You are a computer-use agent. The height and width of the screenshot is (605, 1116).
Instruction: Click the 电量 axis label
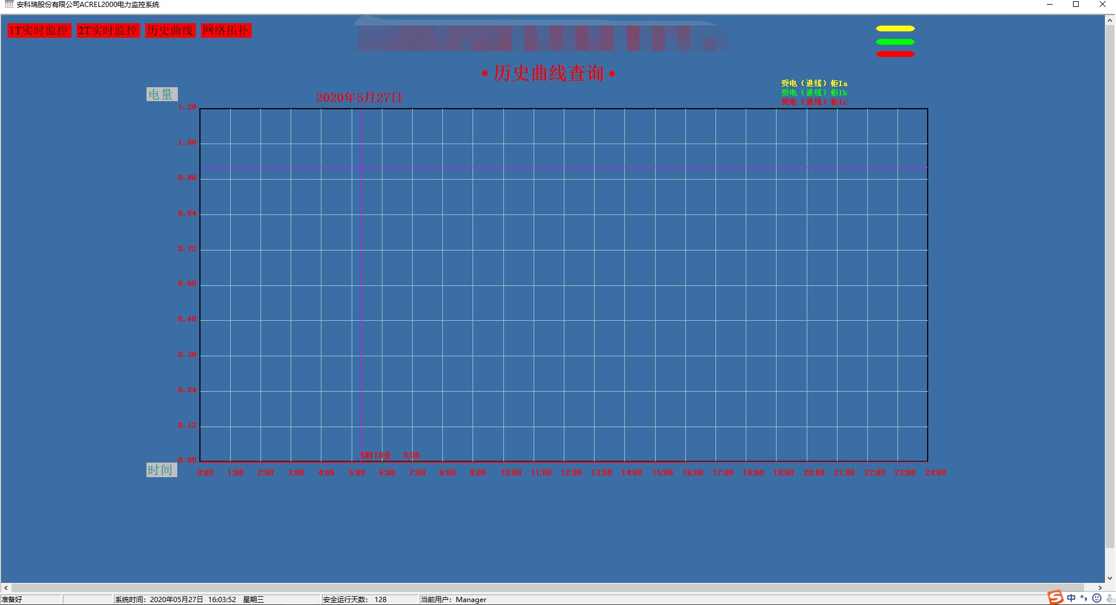[x=161, y=94]
